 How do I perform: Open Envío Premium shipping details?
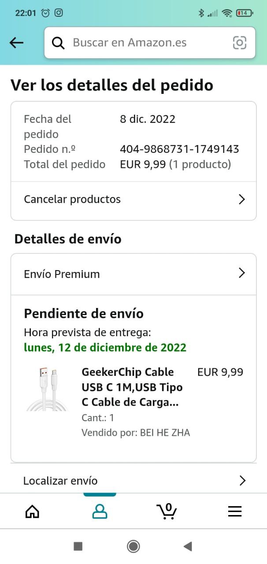tap(62, 274)
